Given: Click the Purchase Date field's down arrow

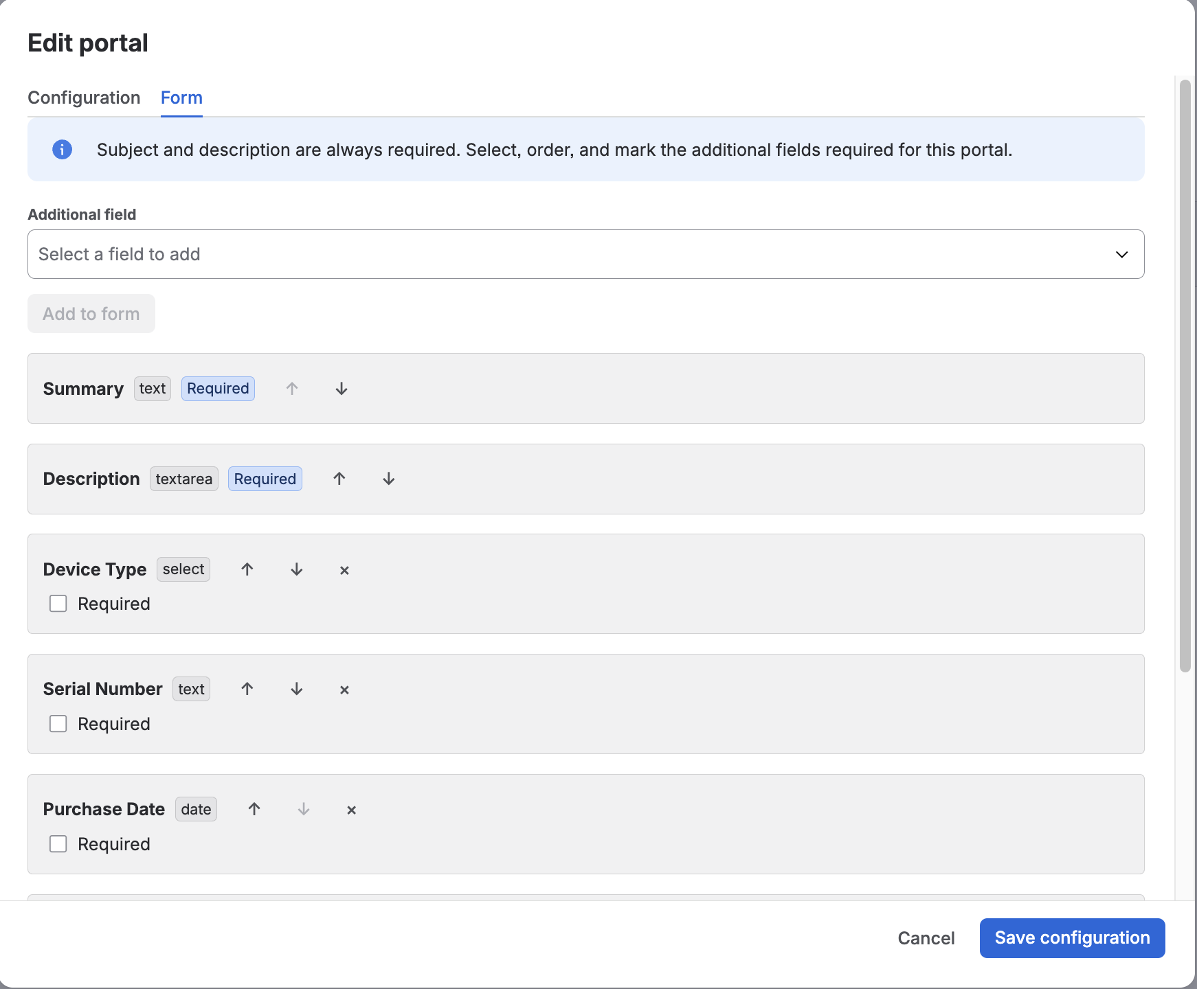Looking at the screenshot, I should [304, 809].
